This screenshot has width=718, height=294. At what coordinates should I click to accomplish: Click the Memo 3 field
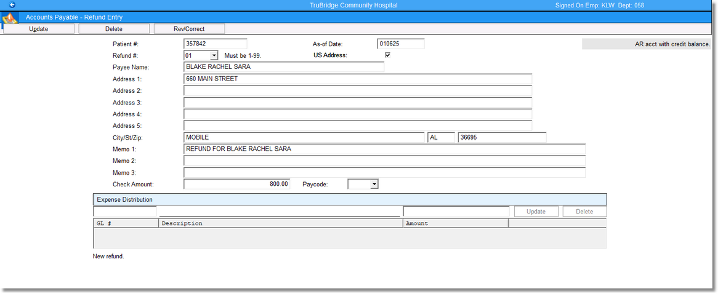pos(385,172)
